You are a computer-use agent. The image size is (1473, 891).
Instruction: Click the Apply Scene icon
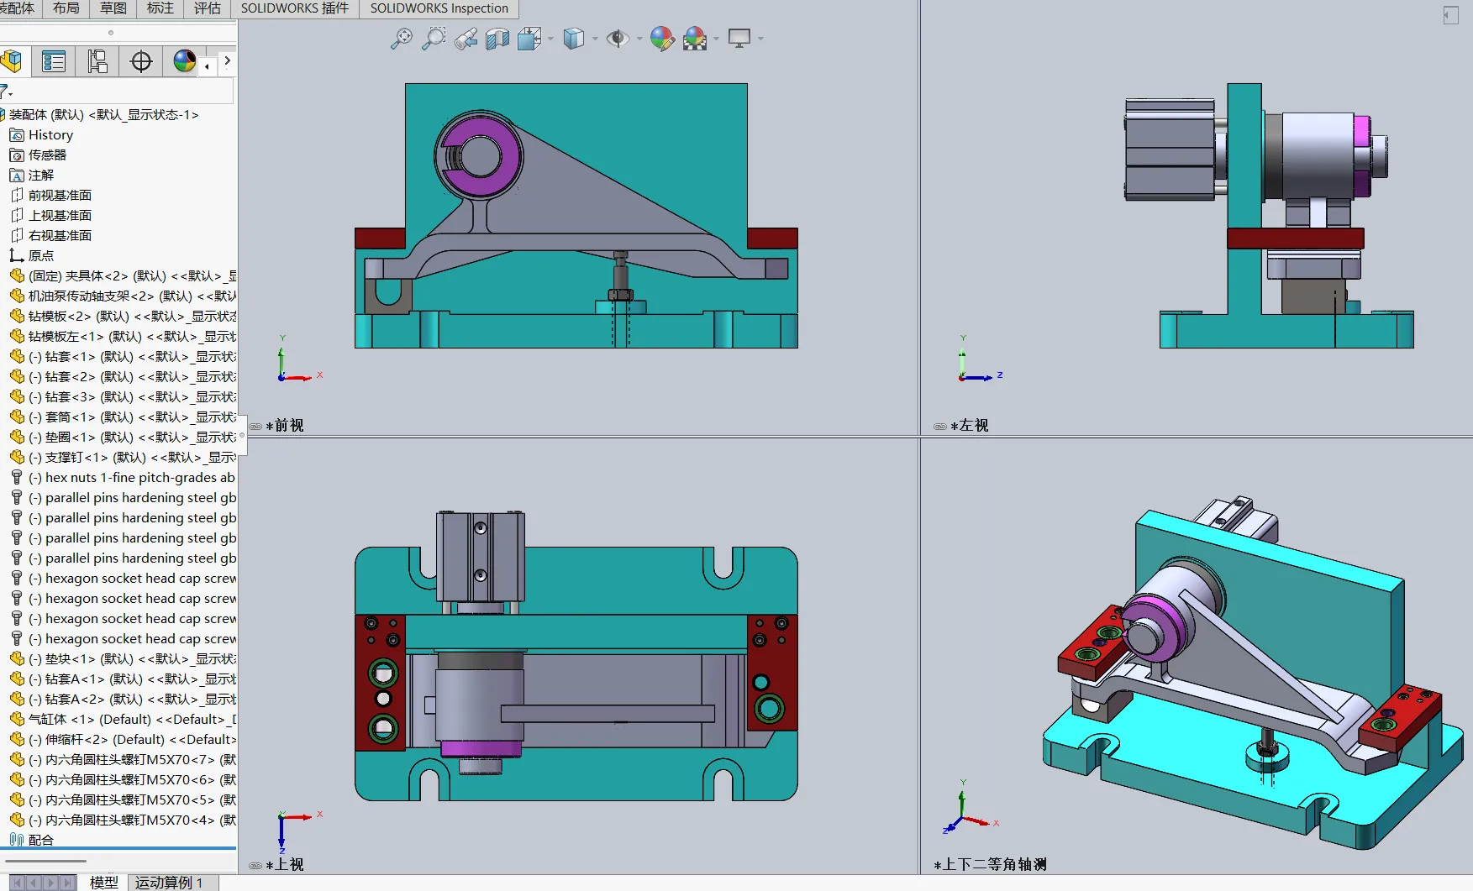(695, 39)
